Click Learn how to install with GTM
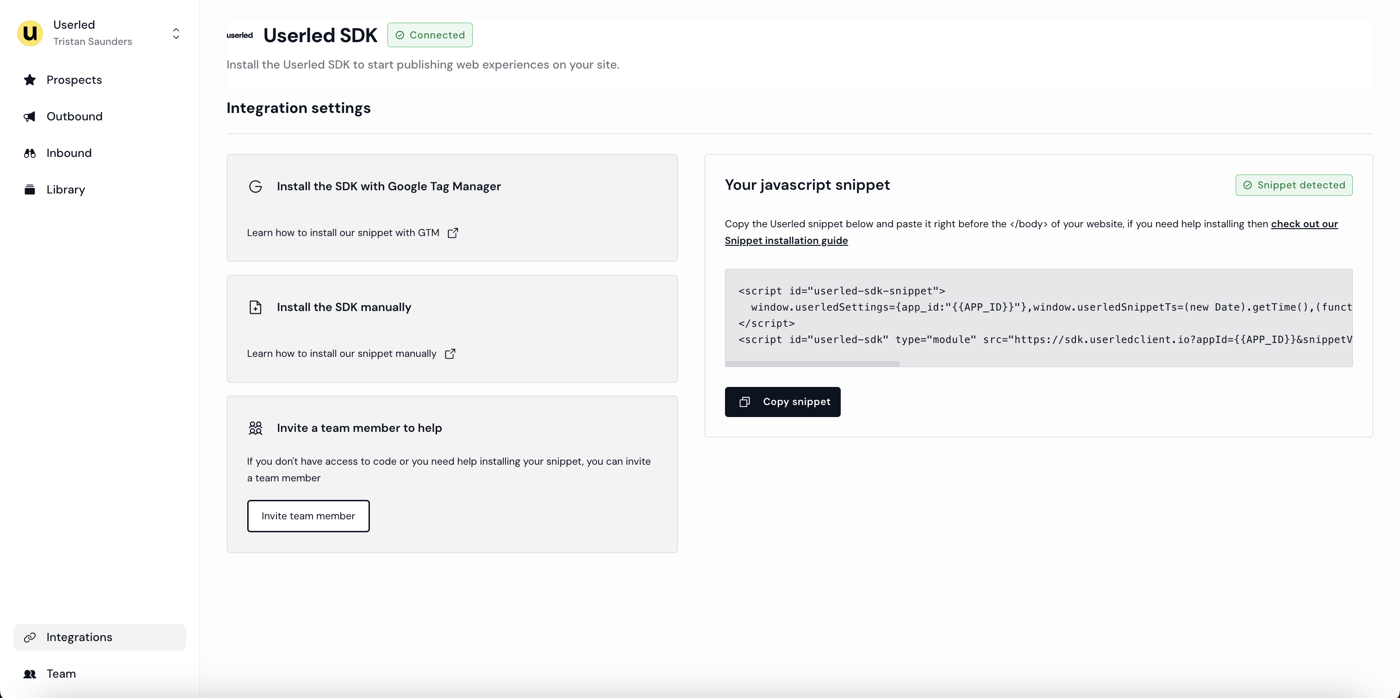 pos(343,233)
